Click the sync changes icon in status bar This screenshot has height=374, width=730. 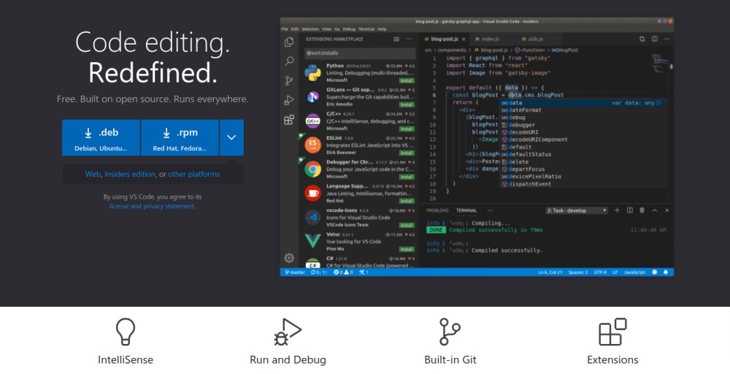point(319,272)
